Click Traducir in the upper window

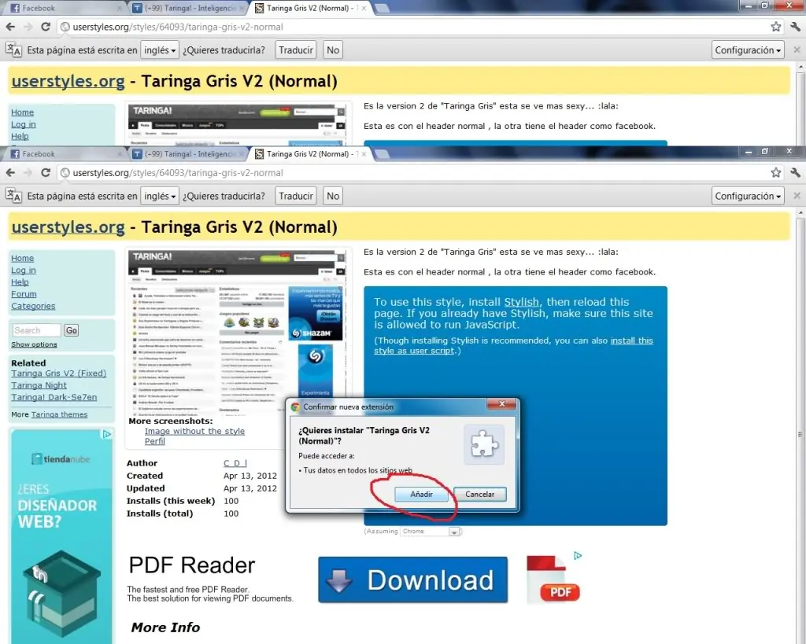[296, 50]
